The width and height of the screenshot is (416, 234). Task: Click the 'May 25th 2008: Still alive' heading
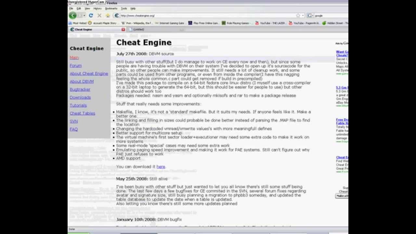141,179
